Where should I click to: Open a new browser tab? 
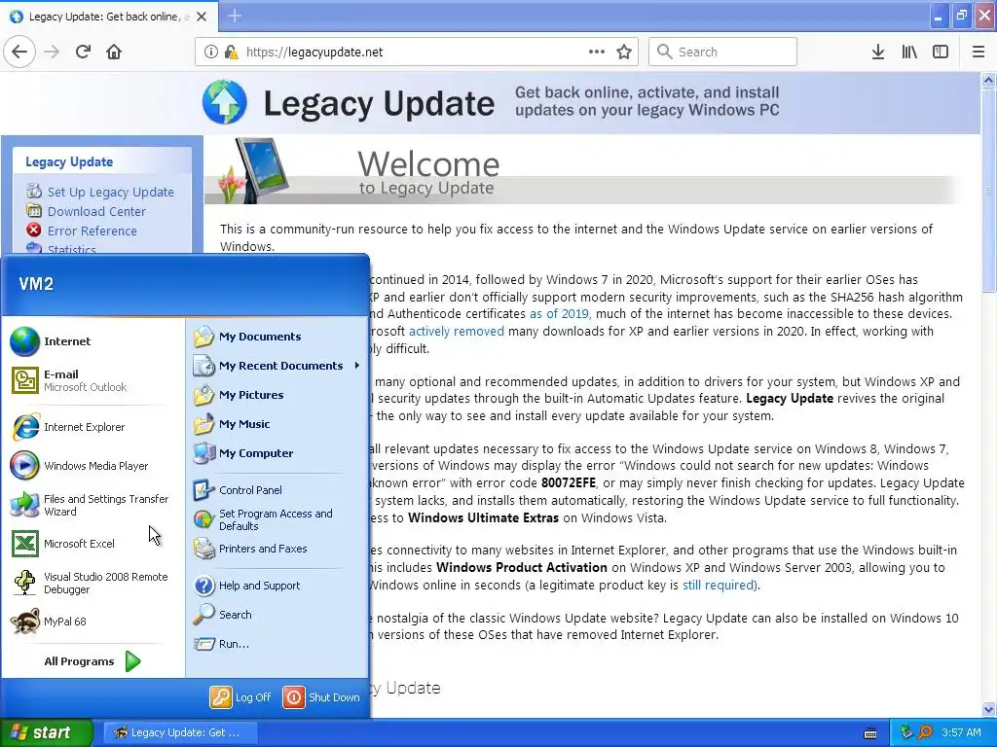[x=235, y=16]
